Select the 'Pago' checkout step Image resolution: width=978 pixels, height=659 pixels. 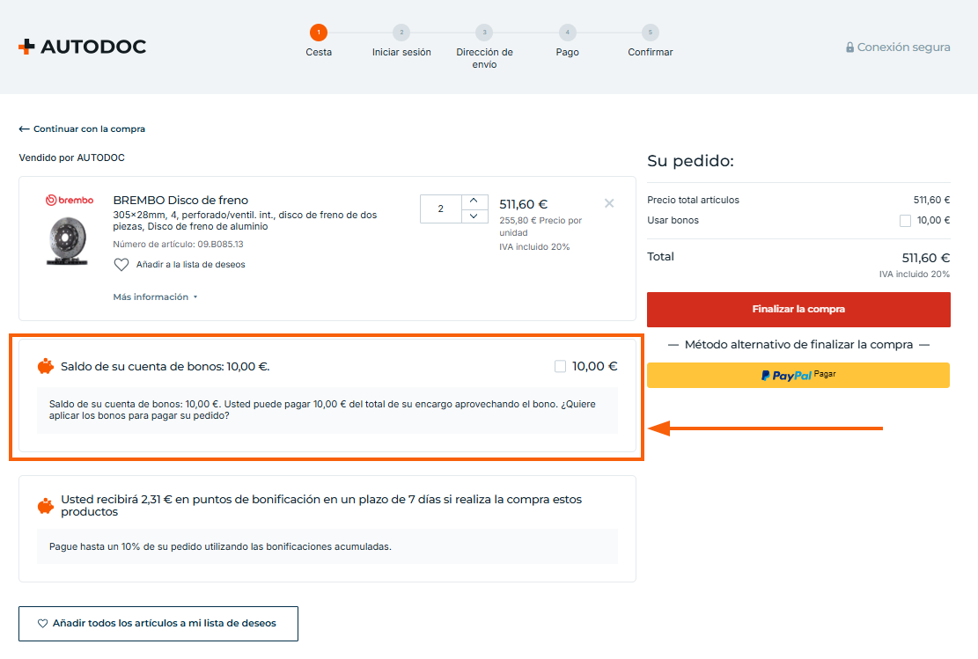click(x=567, y=33)
